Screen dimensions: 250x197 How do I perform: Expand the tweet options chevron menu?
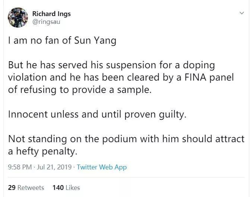241,13
